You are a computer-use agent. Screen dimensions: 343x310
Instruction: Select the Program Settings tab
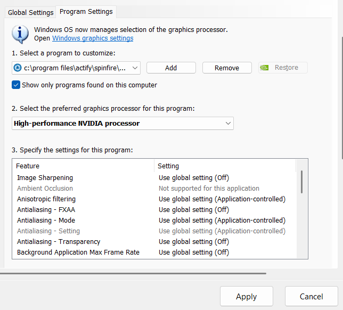[x=86, y=11]
